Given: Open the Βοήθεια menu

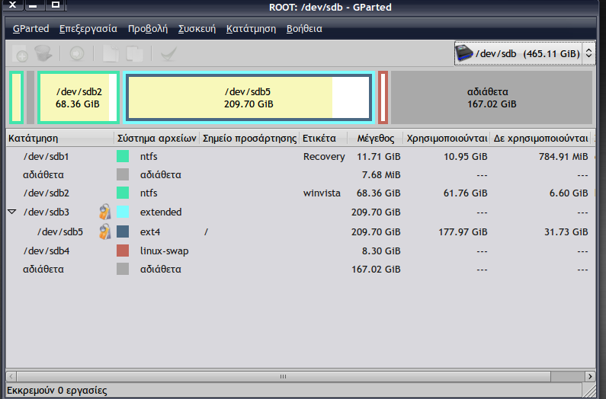Looking at the screenshot, I should pos(304,29).
